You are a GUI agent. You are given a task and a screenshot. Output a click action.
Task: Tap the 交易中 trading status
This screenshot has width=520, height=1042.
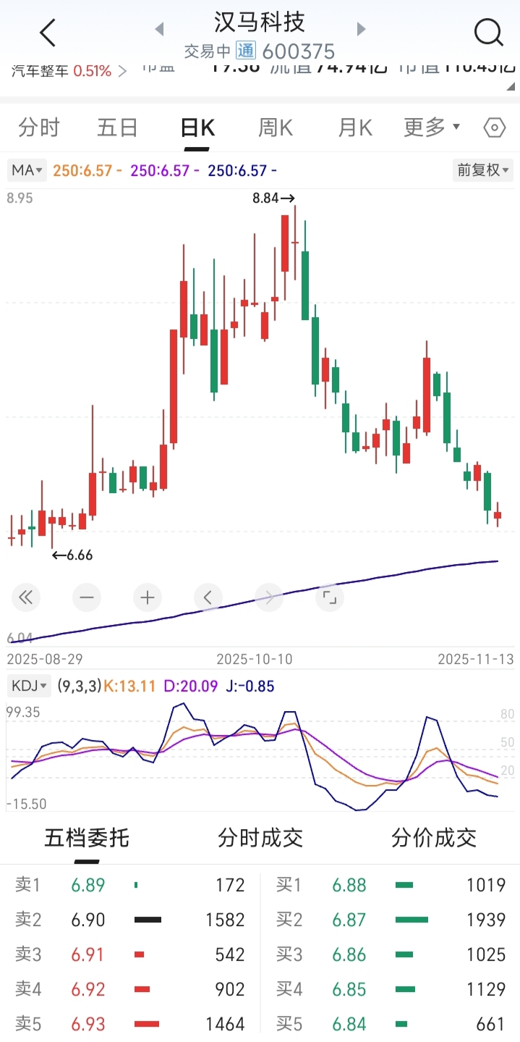coord(208,51)
